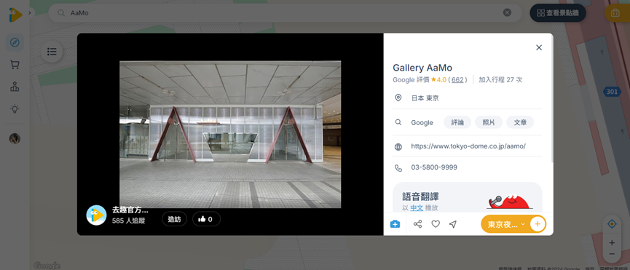The height and width of the screenshot is (270, 630).
Task: Click the 去趣官方... uploader name
Action: (x=130, y=210)
